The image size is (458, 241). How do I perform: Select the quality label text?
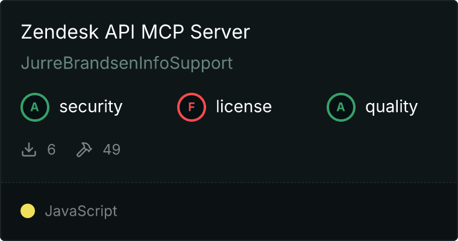pyautogui.click(x=391, y=107)
